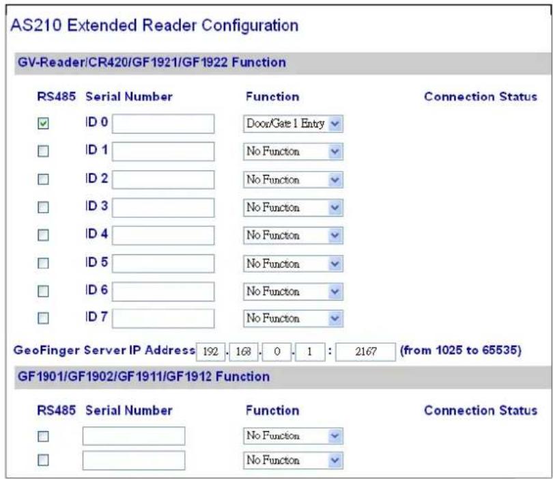Screen dimensions: 553x479
Task: Check the RS485 box next to ID 3
Action: [x=44, y=207]
